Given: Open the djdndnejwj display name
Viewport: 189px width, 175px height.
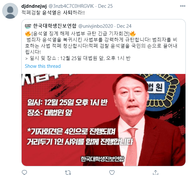Looking at the screenshot, I should click(x=34, y=6).
